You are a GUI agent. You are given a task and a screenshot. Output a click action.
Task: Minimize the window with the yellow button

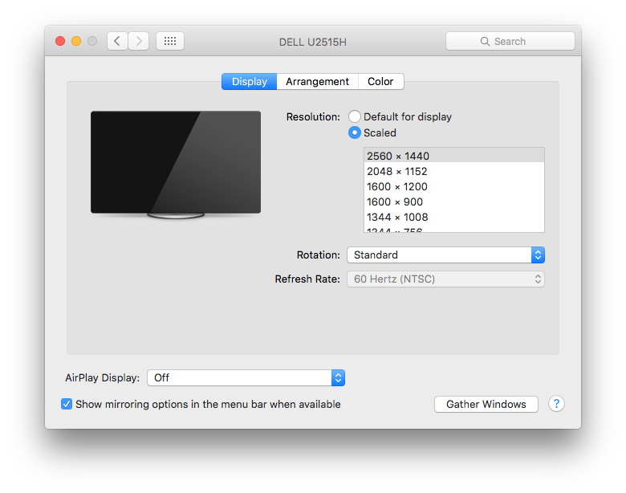(76, 41)
